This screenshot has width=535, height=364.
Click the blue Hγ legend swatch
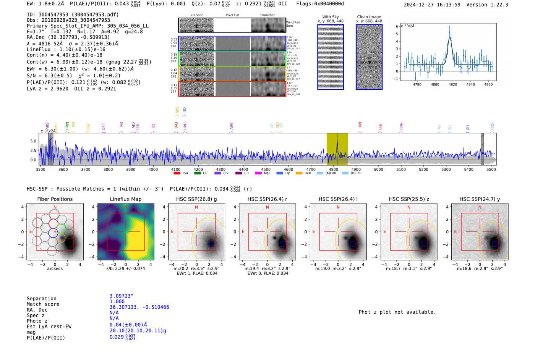tap(280, 173)
